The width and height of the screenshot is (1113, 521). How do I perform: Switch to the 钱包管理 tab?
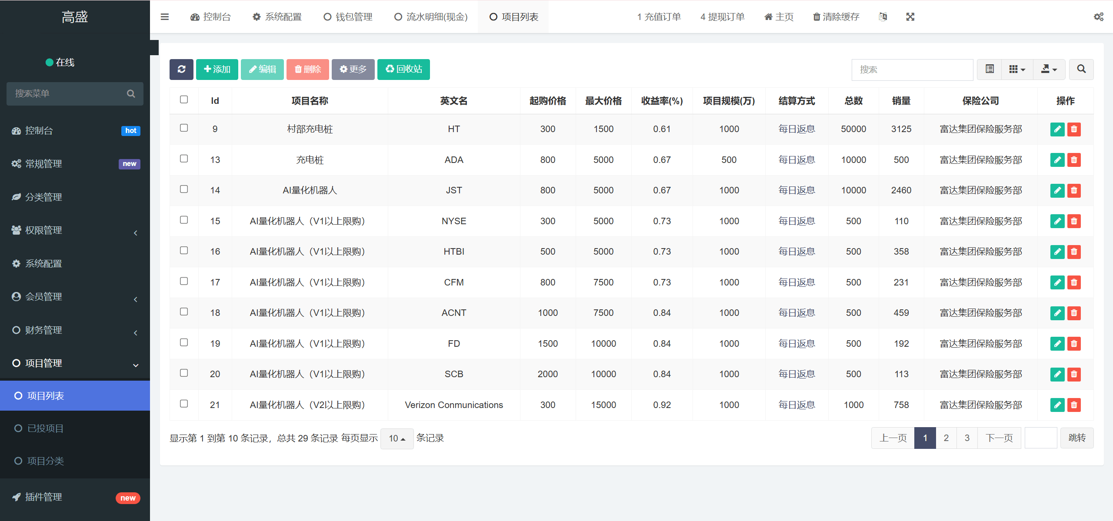pyautogui.click(x=347, y=17)
